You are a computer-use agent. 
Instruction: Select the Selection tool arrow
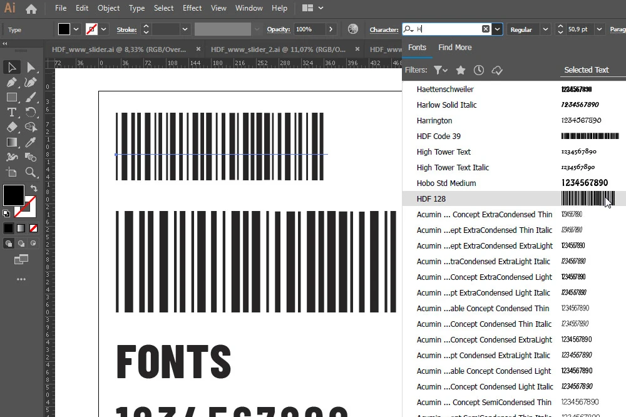pyautogui.click(x=12, y=67)
